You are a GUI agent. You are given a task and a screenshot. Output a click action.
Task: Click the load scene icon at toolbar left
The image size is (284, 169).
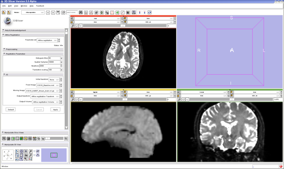(4, 12)
